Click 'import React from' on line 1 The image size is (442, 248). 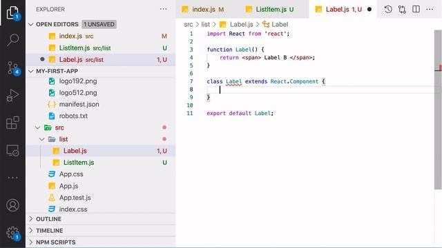pos(234,34)
